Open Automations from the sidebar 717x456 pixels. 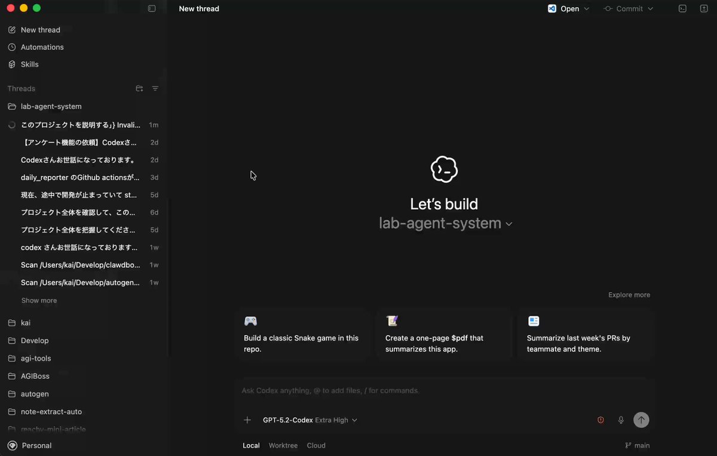[42, 47]
